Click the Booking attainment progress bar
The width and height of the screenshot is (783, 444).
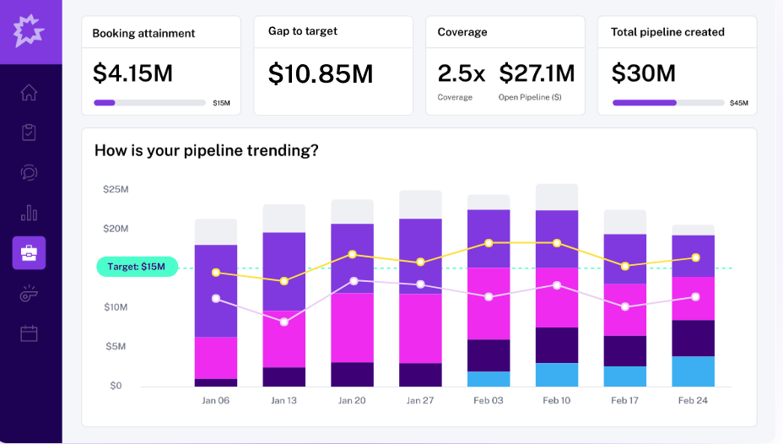coord(149,103)
